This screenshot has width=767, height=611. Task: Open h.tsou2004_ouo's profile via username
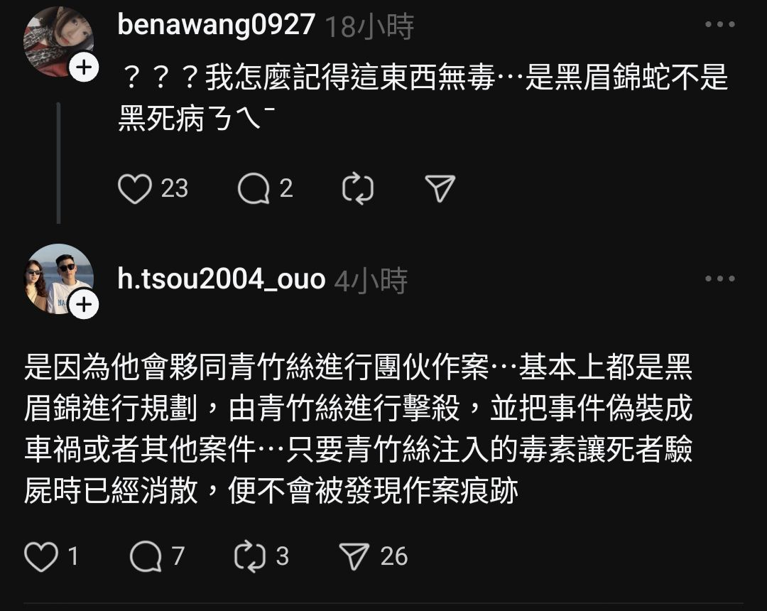pyautogui.click(x=222, y=279)
